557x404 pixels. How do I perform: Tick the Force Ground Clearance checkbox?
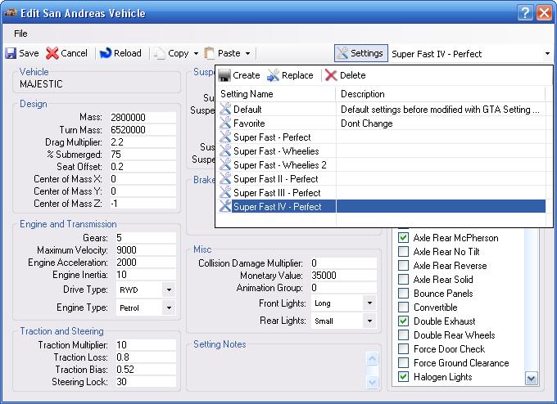(403, 363)
